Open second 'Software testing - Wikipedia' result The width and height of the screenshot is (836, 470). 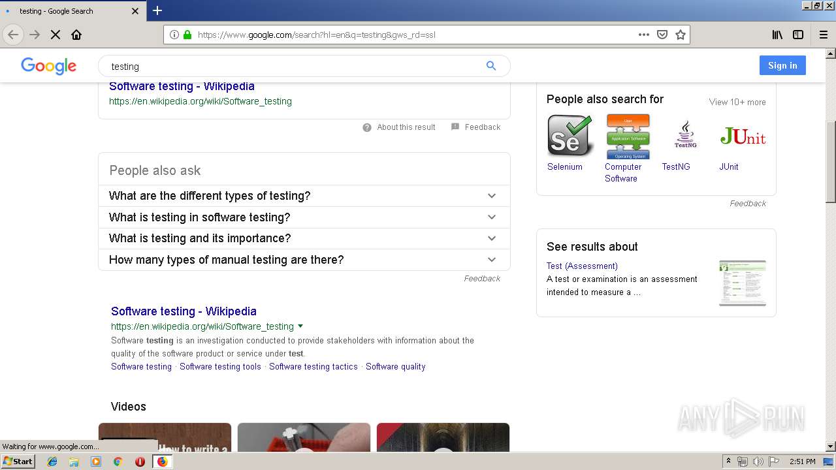184,311
